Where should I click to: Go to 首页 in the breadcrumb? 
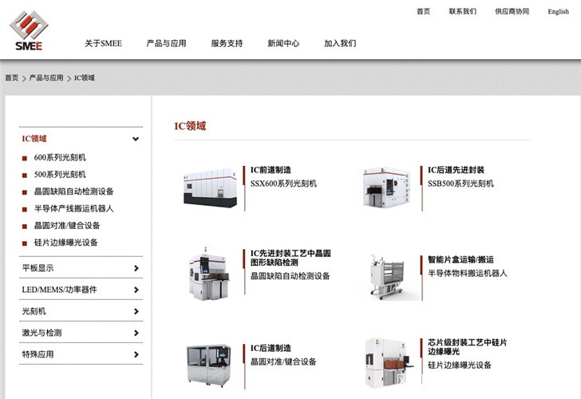11,77
